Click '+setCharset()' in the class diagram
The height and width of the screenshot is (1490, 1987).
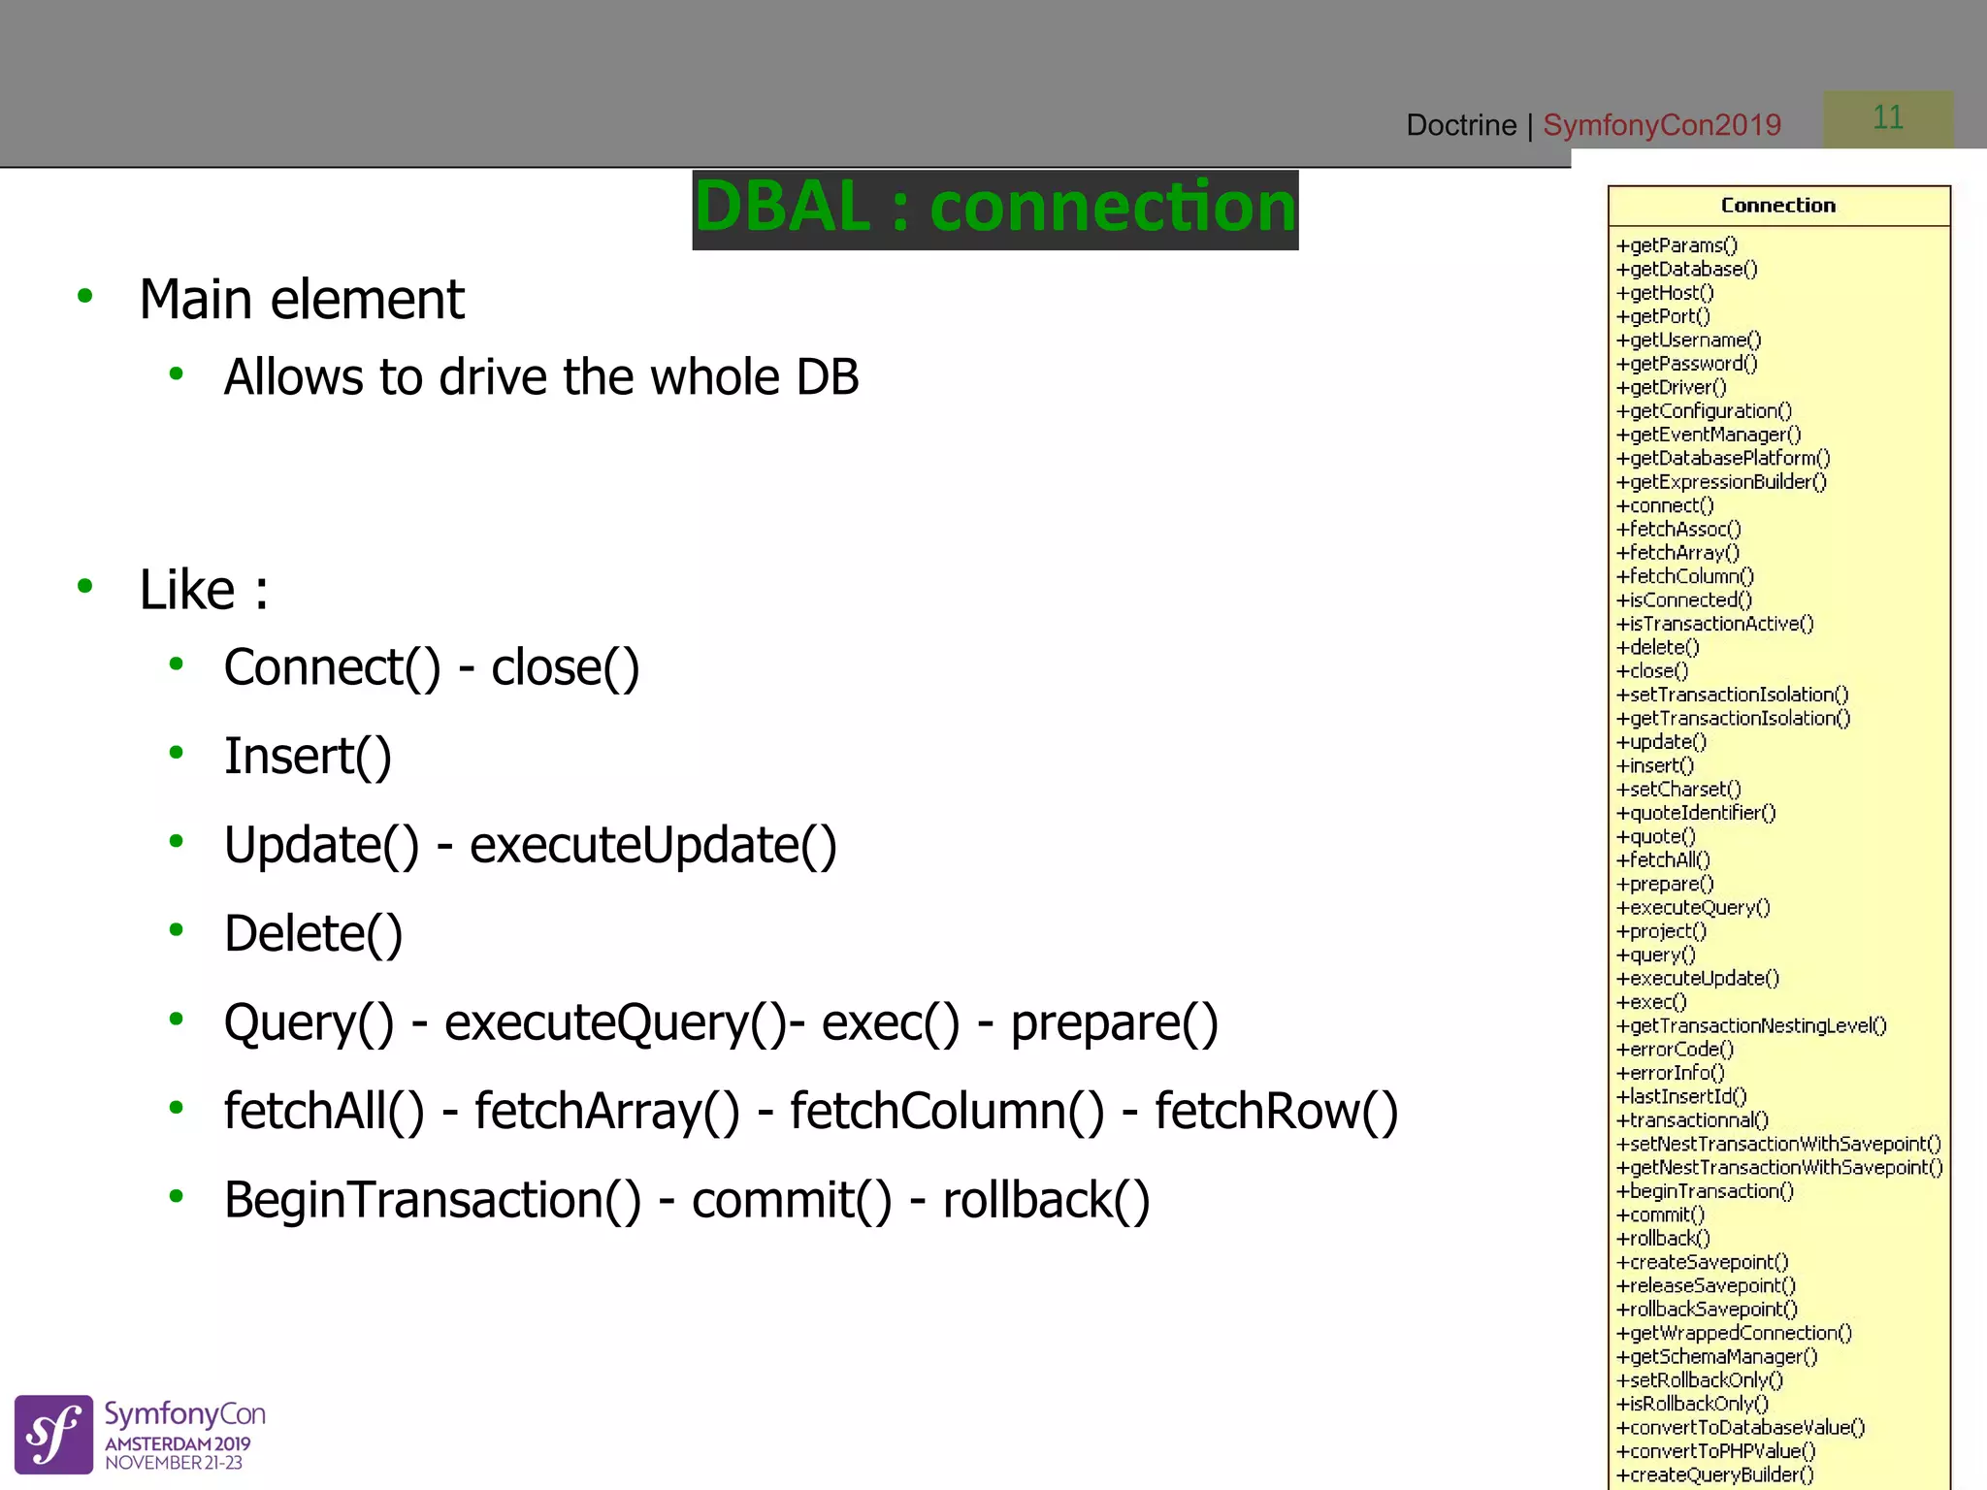[1679, 789]
